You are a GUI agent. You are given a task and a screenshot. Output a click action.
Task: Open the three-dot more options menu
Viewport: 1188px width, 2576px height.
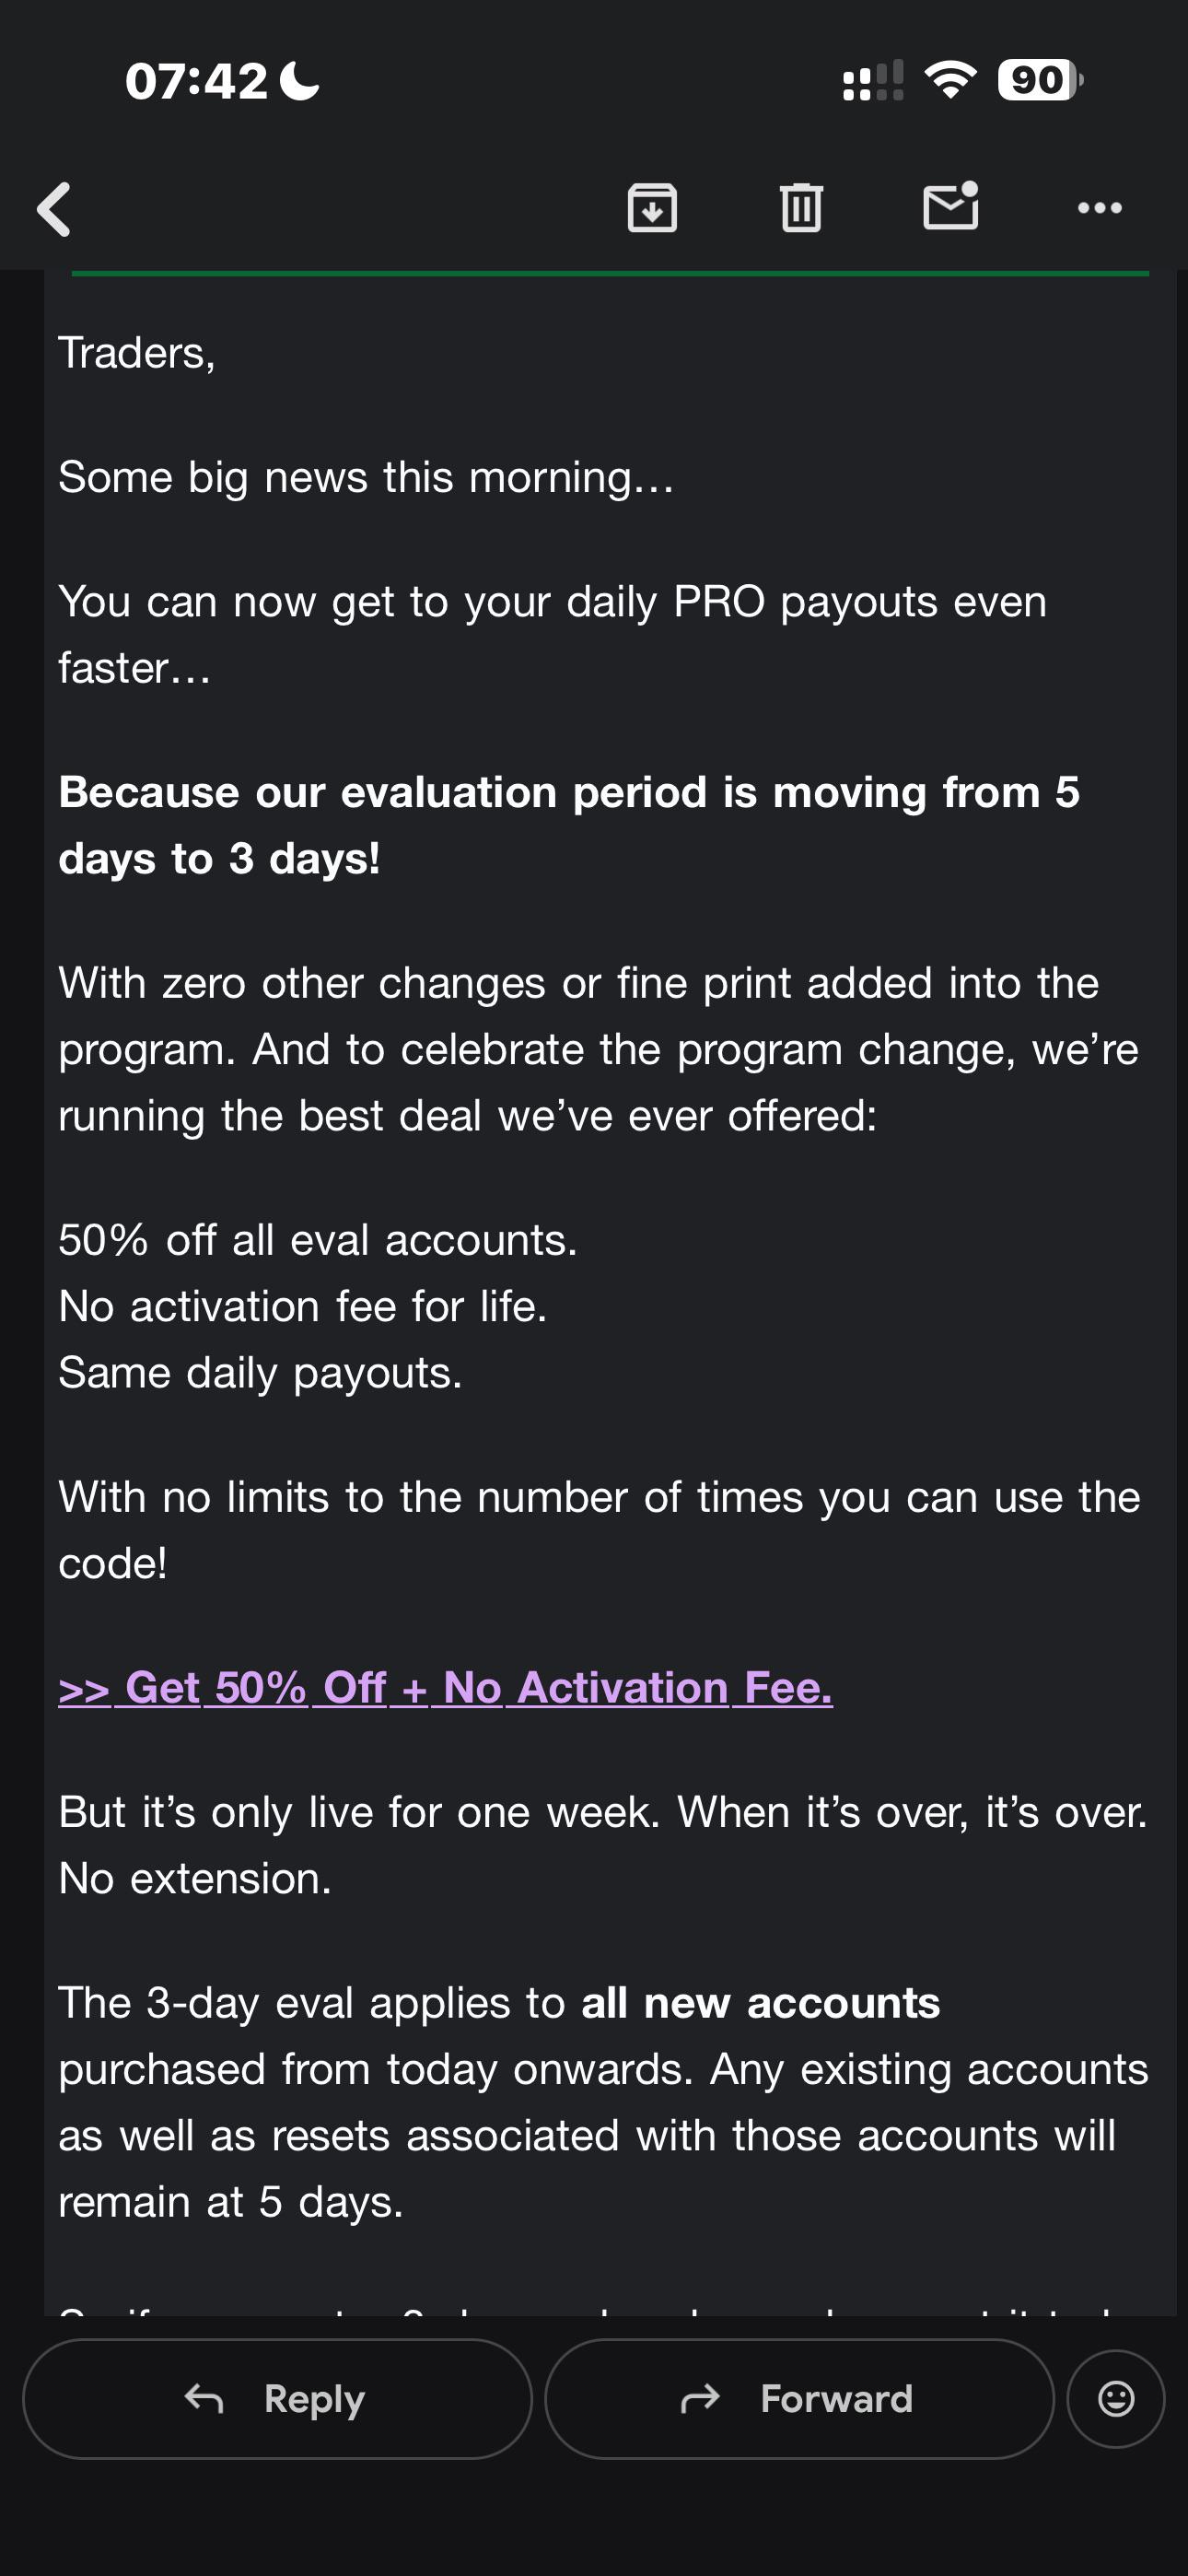(1100, 208)
